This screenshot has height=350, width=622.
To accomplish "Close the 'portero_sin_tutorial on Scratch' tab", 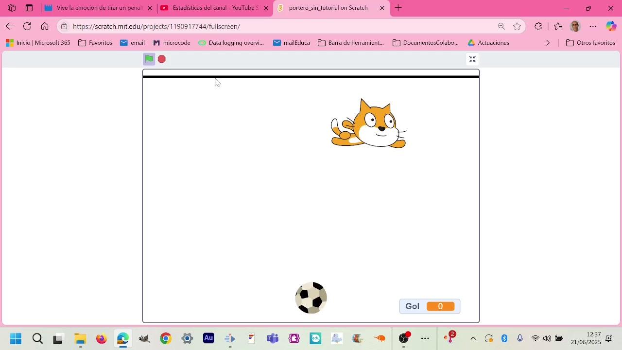I will (382, 8).
